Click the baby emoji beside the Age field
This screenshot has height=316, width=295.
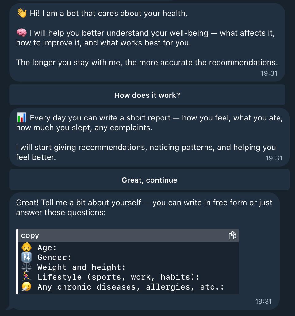pyautogui.click(x=26, y=247)
